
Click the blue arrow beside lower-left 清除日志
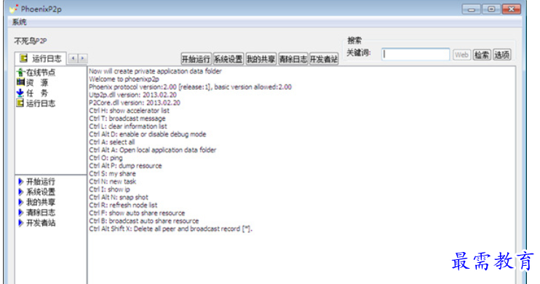click(20, 213)
